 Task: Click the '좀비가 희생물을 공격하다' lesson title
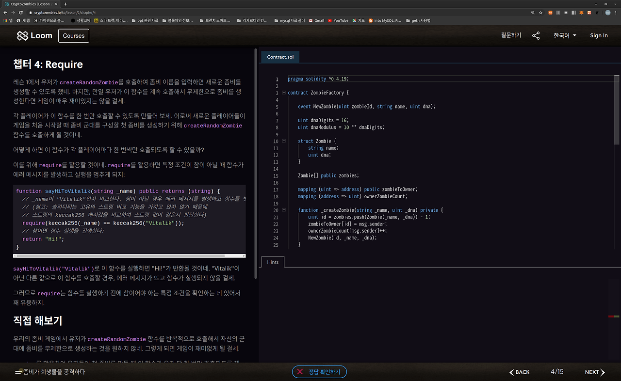point(54,372)
